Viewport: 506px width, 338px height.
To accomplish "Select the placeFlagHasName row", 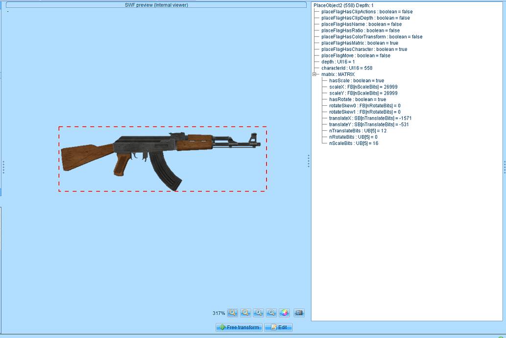I will 361,24.
